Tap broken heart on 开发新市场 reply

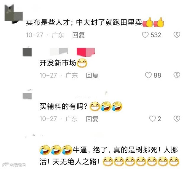pos(177,75)
